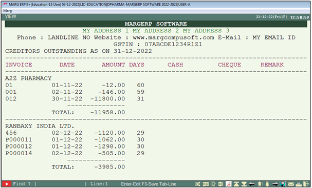Image resolution: width=312 pixels, height=188 pixels.
Task: Click the MARGERP SOFTWARE heading
Action: (156, 24)
